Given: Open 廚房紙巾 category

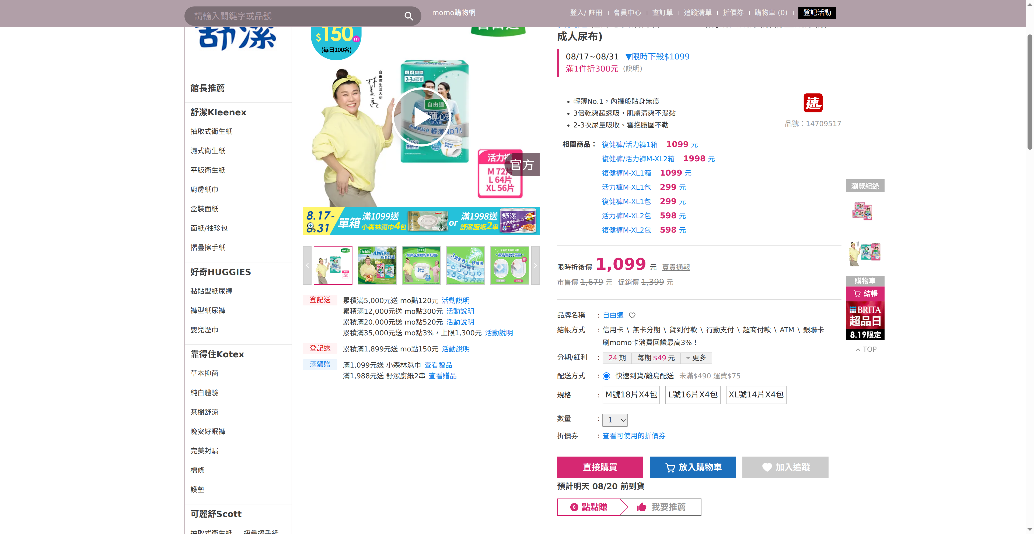Looking at the screenshot, I should pos(204,189).
